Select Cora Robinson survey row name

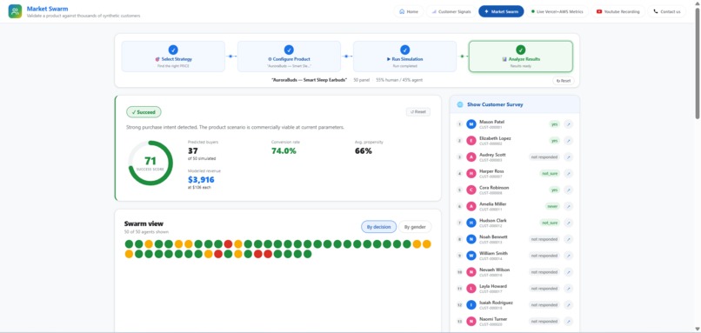(x=494, y=188)
